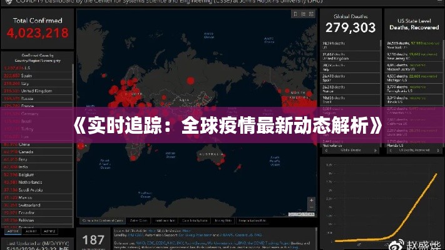Select New York US state row
The image size is (445, 250).
414,46
